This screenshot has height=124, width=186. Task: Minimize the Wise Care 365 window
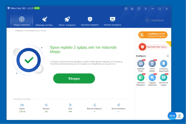(x=153, y=9)
